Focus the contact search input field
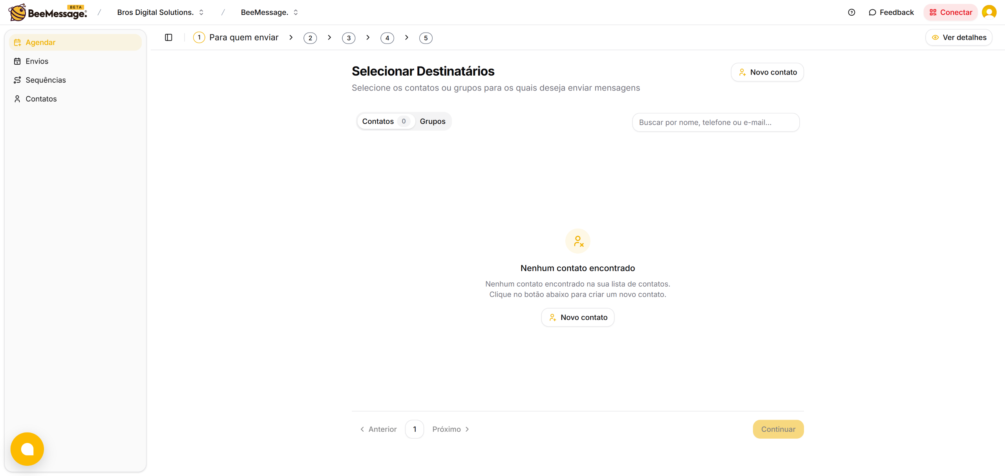This screenshot has width=1005, height=476. click(715, 122)
